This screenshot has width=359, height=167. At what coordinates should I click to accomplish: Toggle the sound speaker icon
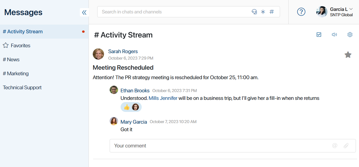334,35
